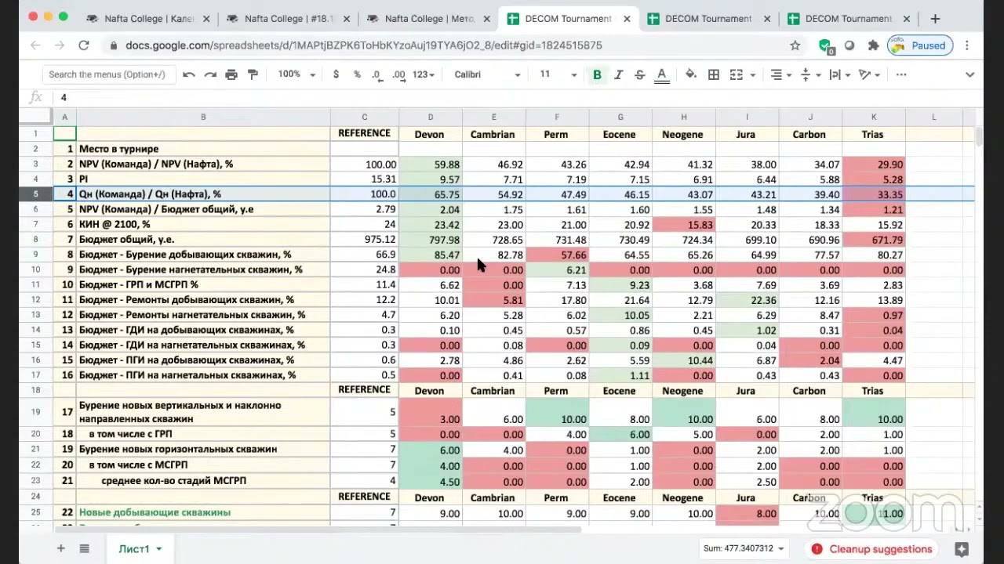Click the Cleanup suggestions button
Image resolution: width=1004 pixels, height=564 pixels.
872,549
